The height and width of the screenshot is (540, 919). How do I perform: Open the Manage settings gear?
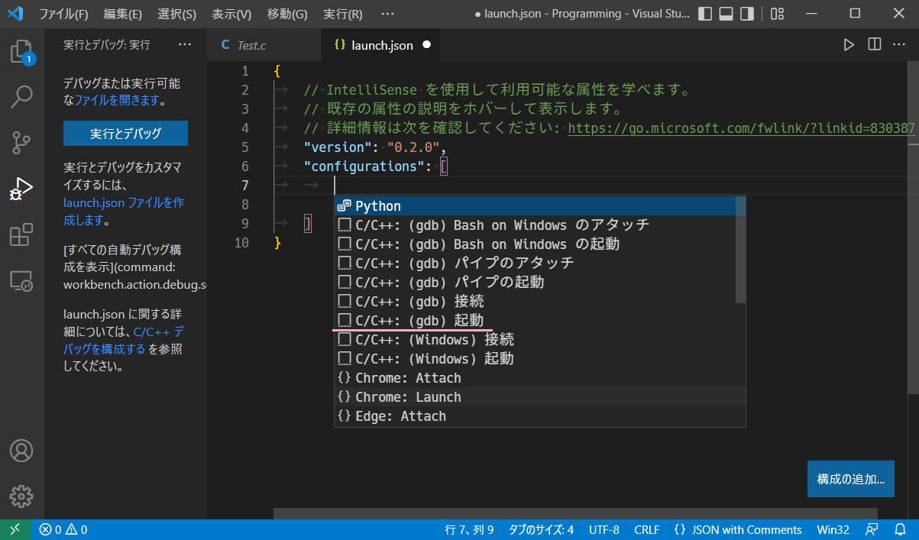click(x=21, y=496)
